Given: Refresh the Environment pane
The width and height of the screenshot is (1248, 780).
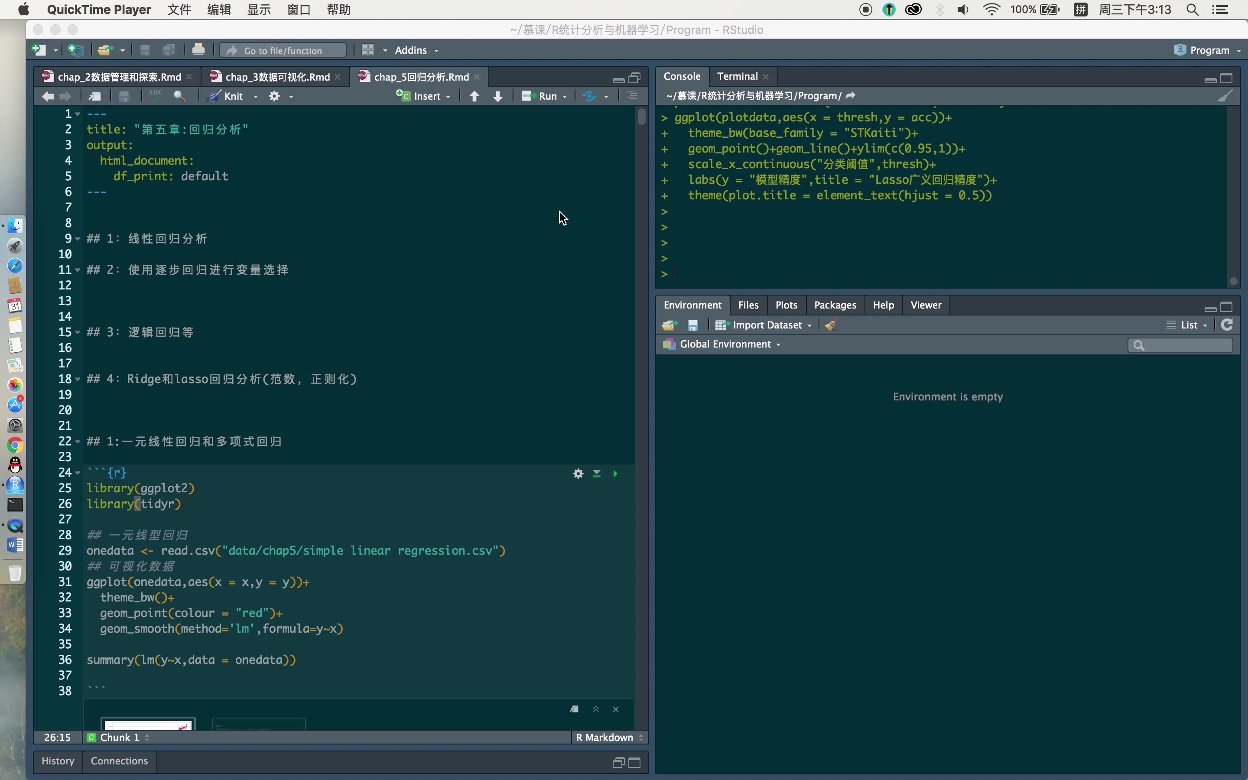Looking at the screenshot, I should coord(1227,325).
